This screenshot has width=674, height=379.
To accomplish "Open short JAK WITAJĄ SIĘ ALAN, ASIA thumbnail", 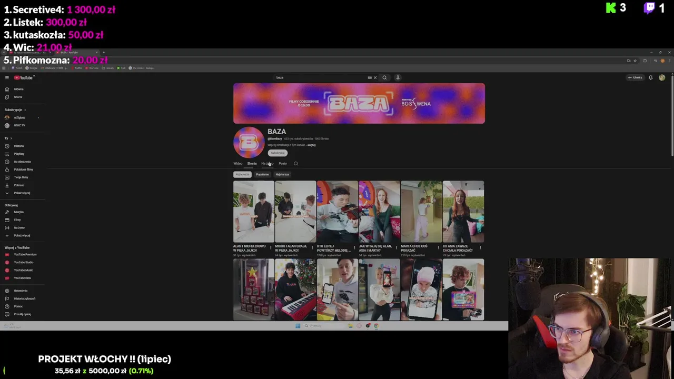I will point(379,212).
